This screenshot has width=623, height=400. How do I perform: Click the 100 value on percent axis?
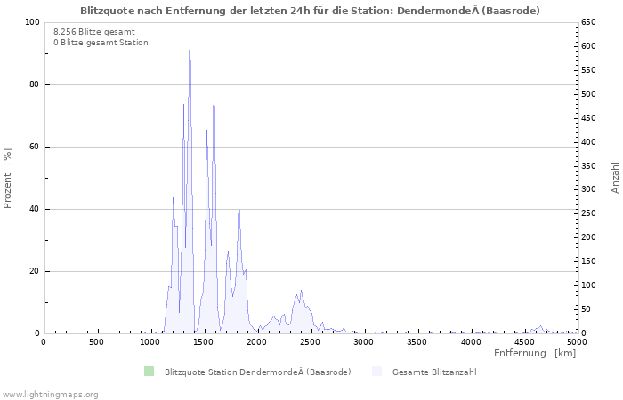(x=33, y=22)
